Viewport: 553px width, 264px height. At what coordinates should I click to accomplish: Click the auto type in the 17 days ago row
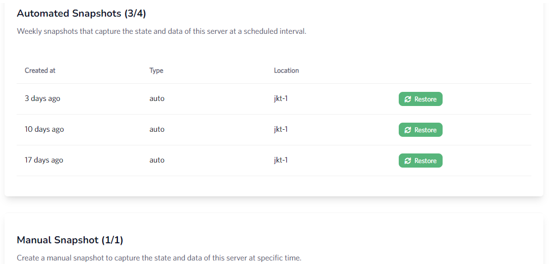pos(157,160)
